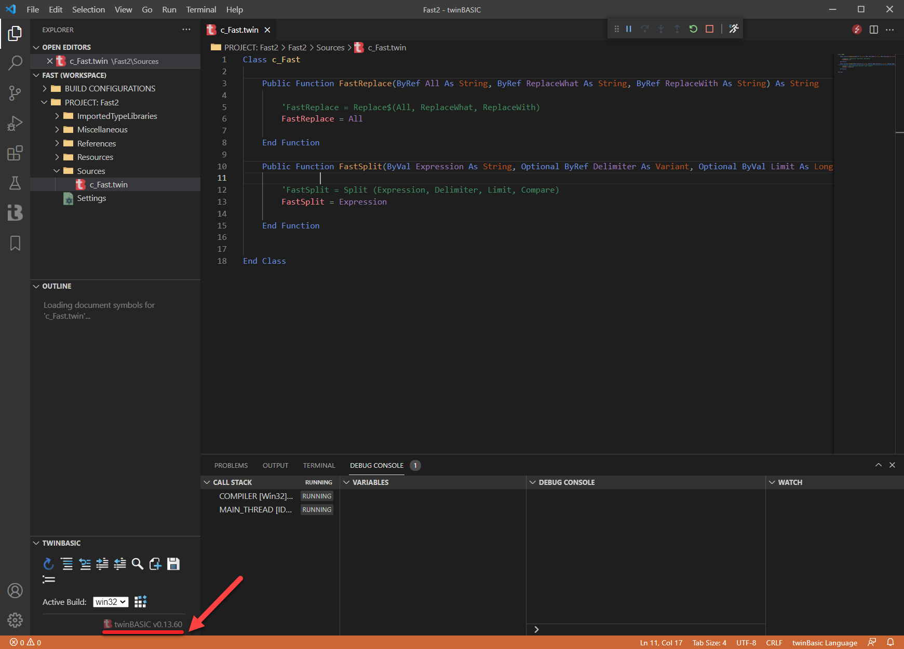The width and height of the screenshot is (904, 649).
Task: Open the Run and Debug sidebar icon
Action: 15,123
